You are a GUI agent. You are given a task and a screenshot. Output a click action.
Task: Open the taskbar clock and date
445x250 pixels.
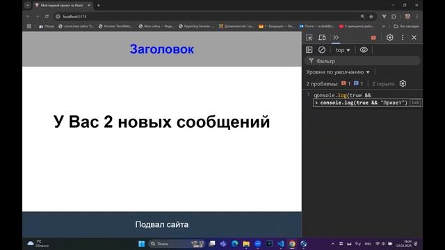pyautogui.click(x=404, y=244)
